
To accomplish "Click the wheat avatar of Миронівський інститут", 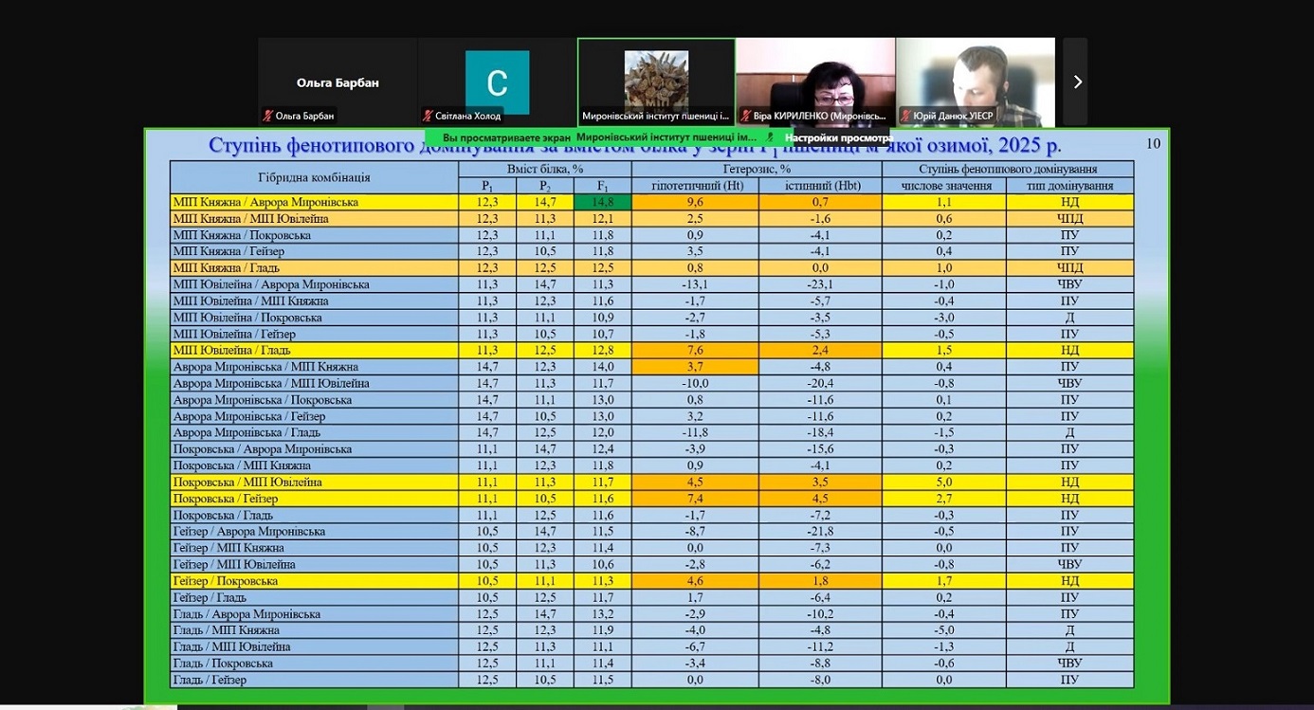I will pyautogui.click(x=656, y=79).
